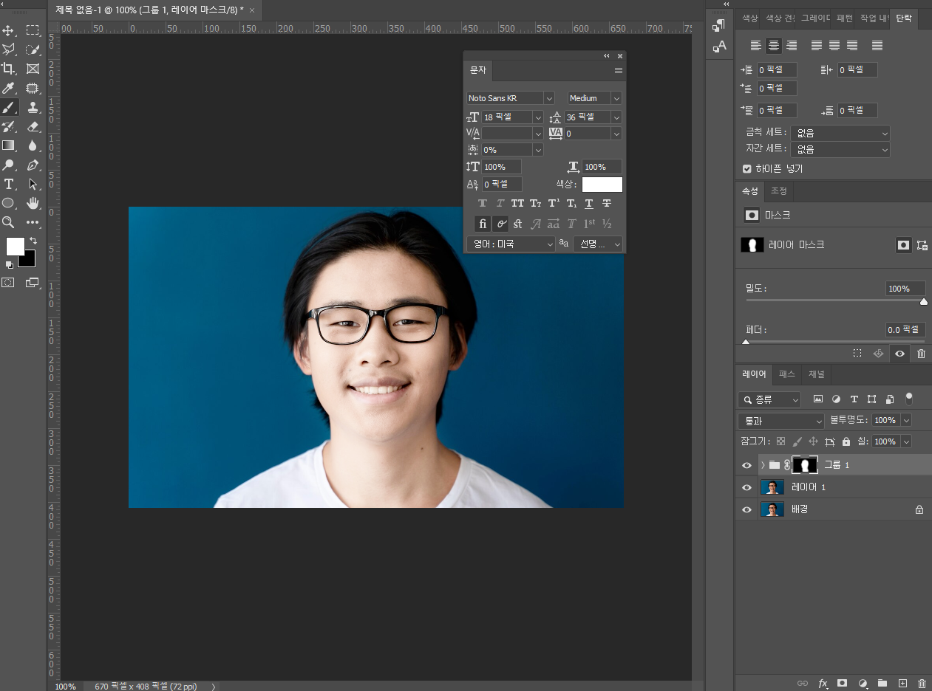932x691 pixels.
Task: Open the 18 픽셀 font size dropdown
Action: (x=537, y=117)
